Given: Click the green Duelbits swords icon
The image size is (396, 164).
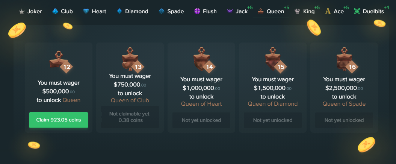Looking at the screenshot, I should 357,11.
